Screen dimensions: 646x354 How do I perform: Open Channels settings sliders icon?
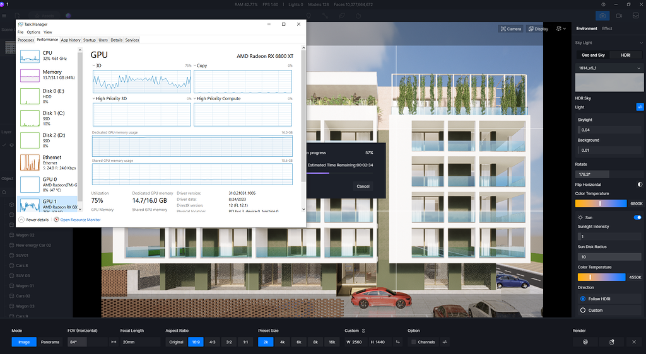click(x=445, y=342)
